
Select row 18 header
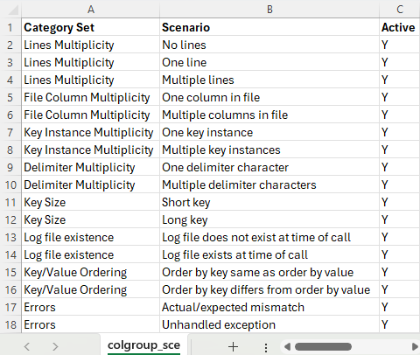pos(10,324)
